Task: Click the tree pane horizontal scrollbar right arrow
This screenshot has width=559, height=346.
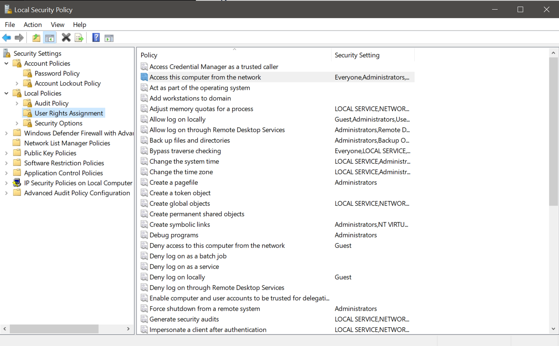Action: point(128,329)
